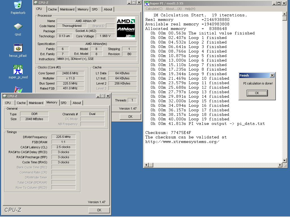Switch to Cache tab in the back CPU-Z window

52,9
